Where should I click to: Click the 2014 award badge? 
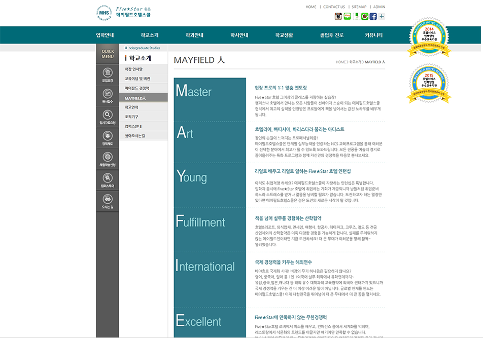[429, 37]
